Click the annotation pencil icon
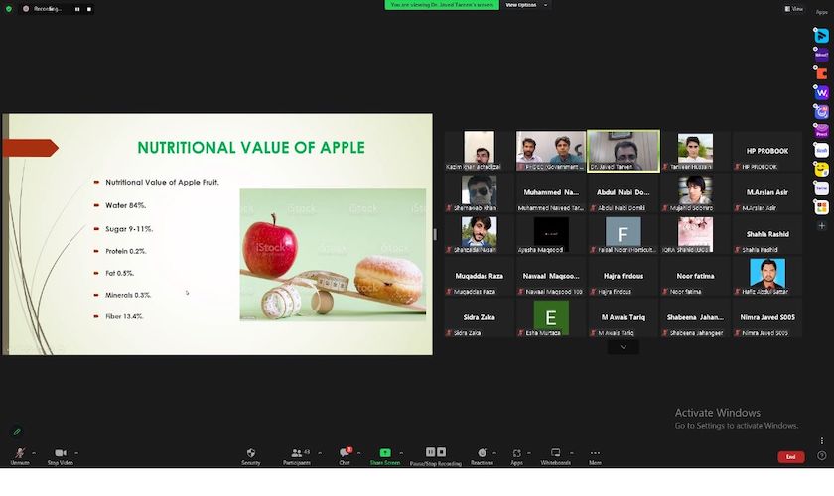The height and width of the screenshot is (496, 834). point(17,432)
